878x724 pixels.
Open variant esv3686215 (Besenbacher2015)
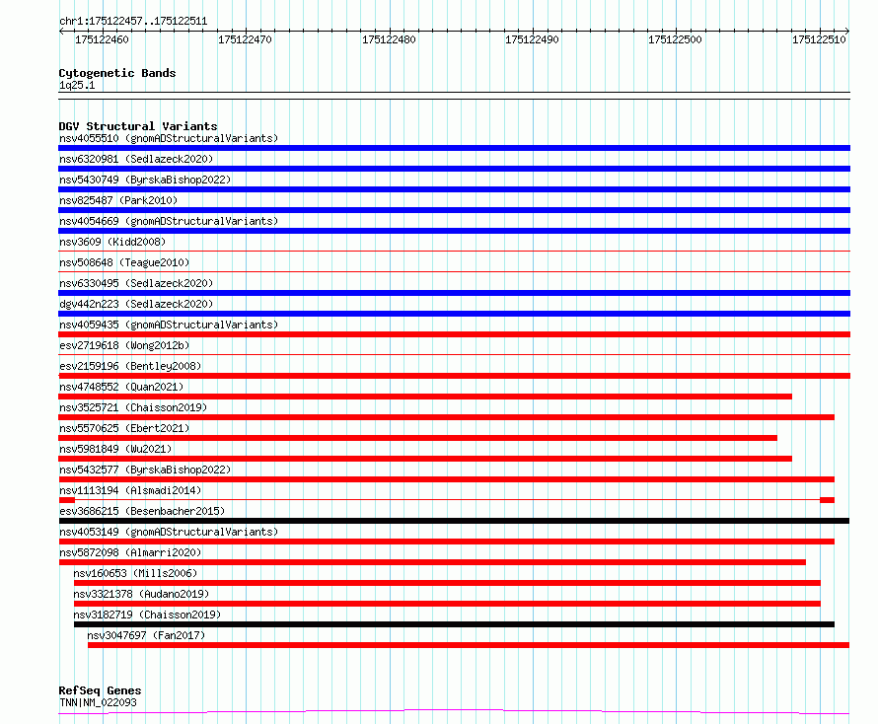142,511
